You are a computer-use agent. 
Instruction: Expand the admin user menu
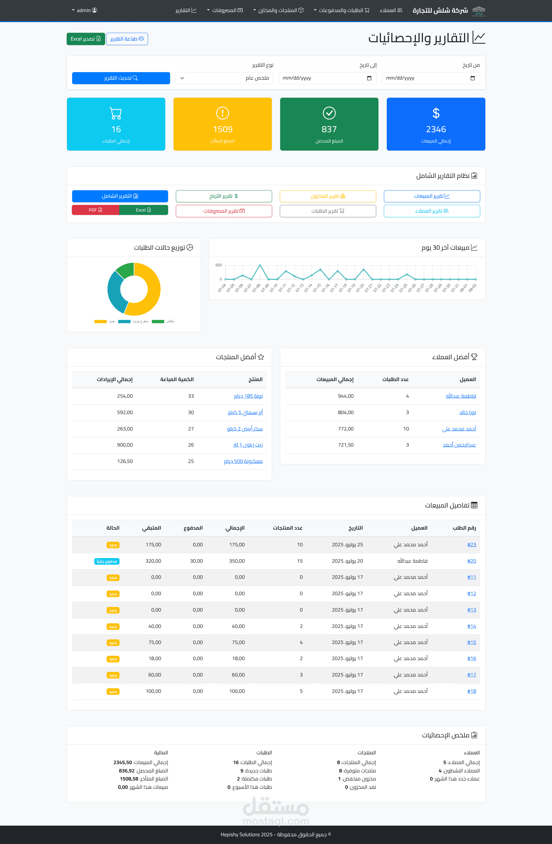(84, 10)
